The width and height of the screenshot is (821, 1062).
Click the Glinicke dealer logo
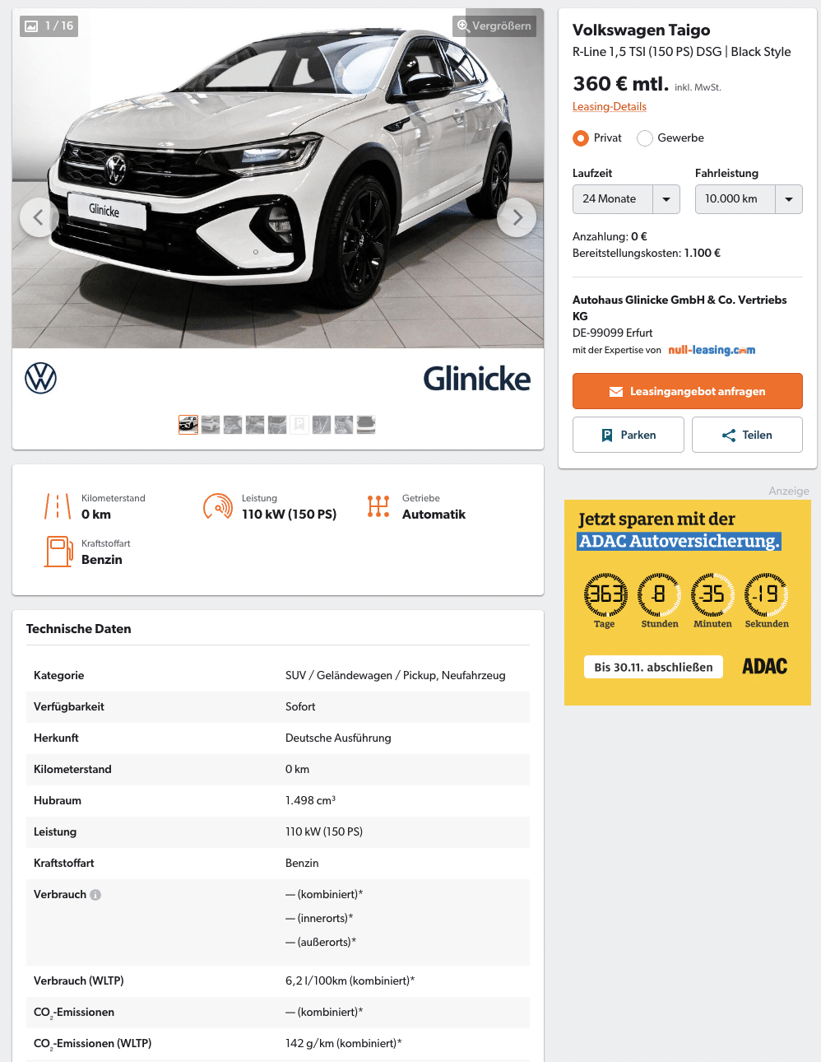[477, 379]
